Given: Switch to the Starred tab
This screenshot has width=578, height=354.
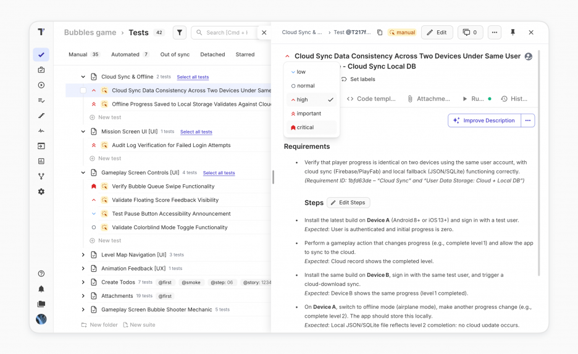Looking at the screenshot, I should tap(245, 54).
